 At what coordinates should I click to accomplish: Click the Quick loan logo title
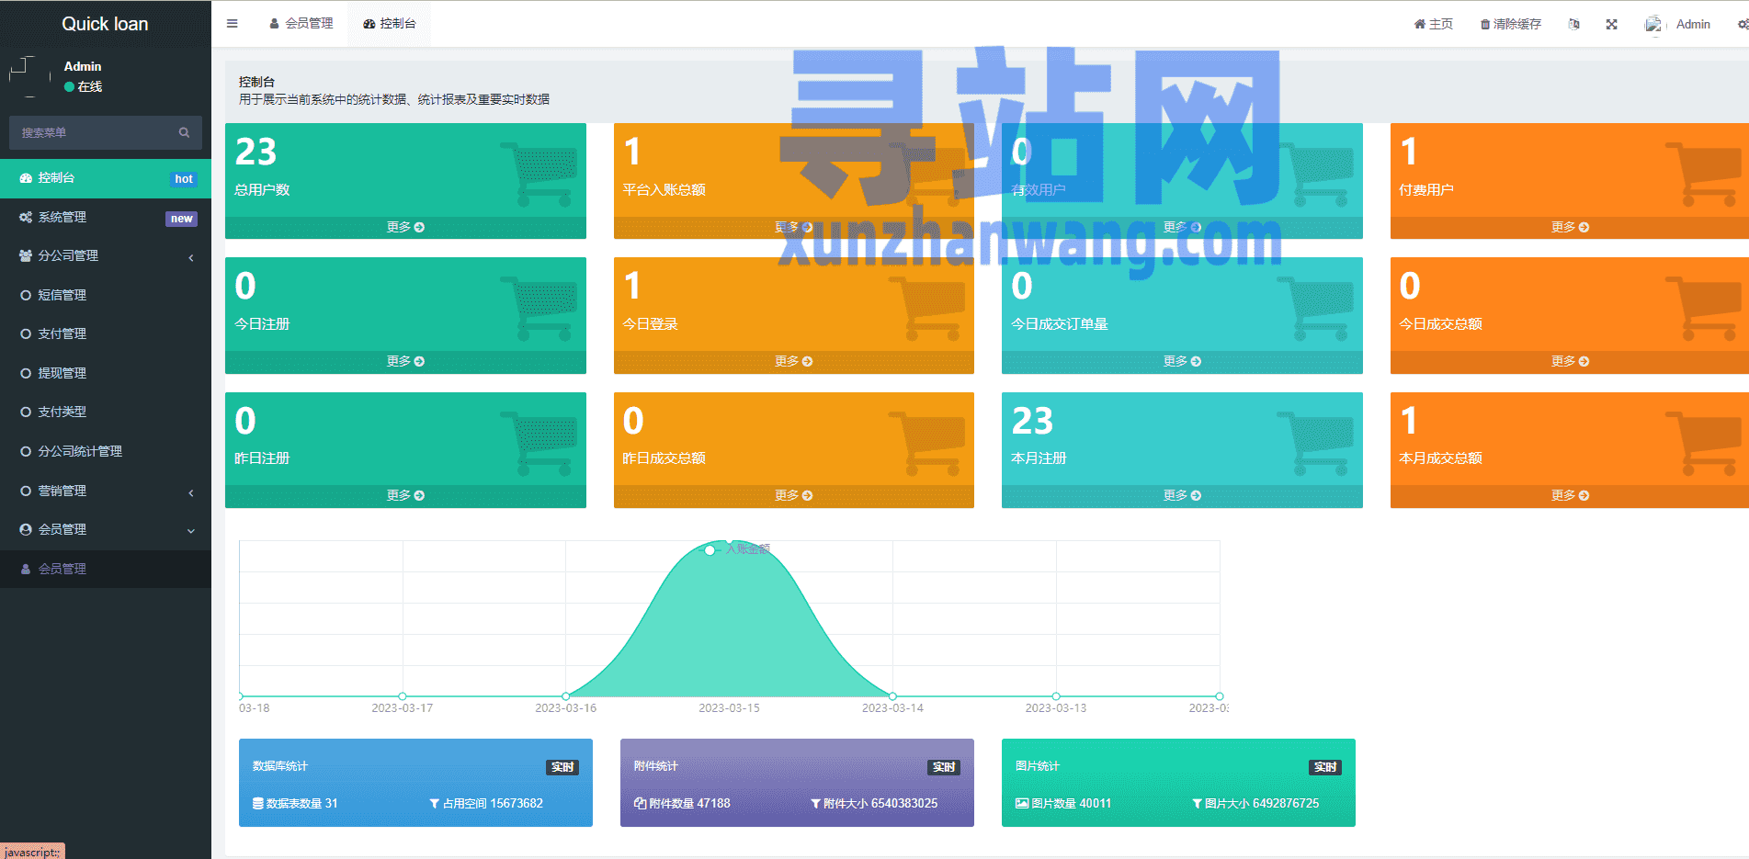(105, 24)
